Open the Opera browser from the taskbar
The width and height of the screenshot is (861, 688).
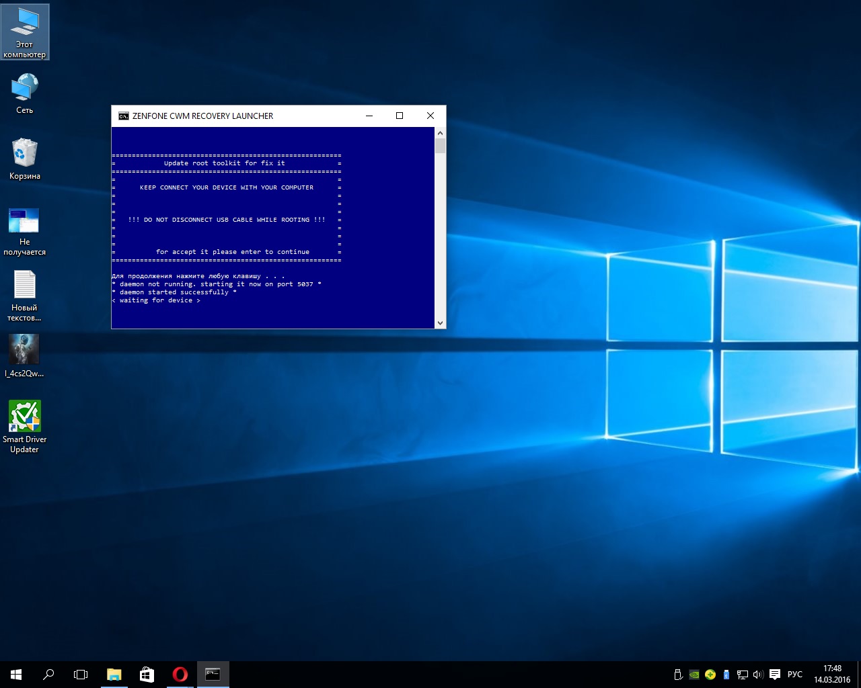(x=180, y=675)
